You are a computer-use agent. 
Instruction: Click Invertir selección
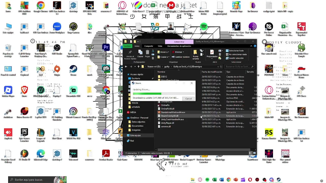click(x=234, y=58)
